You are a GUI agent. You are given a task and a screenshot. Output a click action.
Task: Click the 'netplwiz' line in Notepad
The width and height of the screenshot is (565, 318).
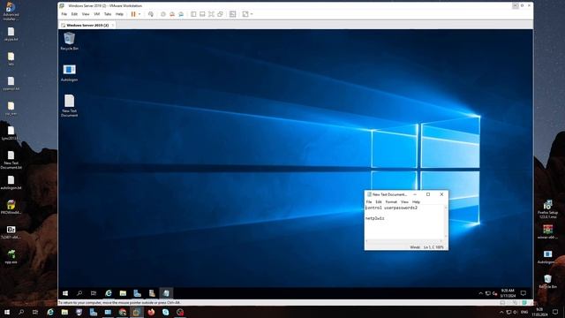374,218
